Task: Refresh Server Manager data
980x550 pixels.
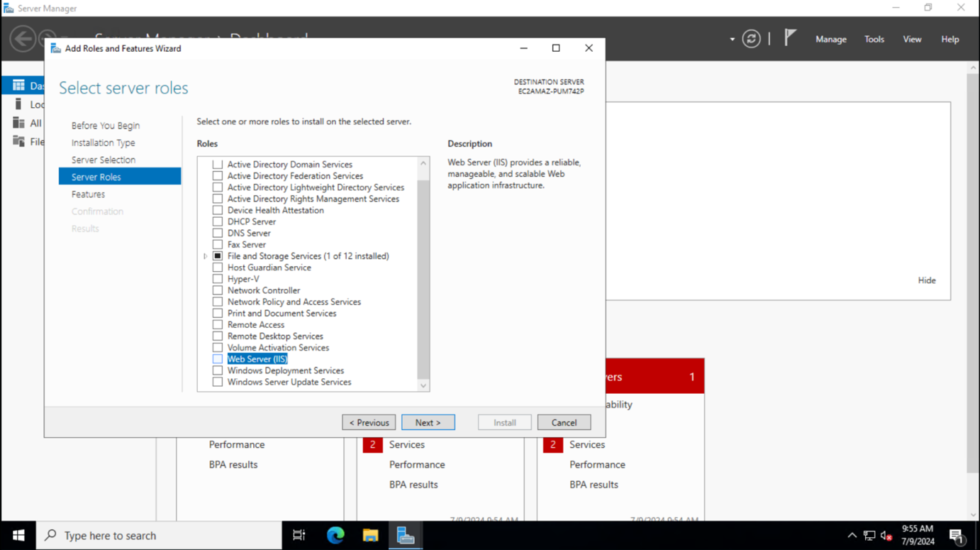Action: coord(752,39)
